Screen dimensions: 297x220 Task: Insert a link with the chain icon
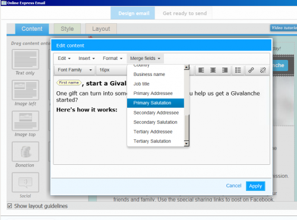click(251, 70)
